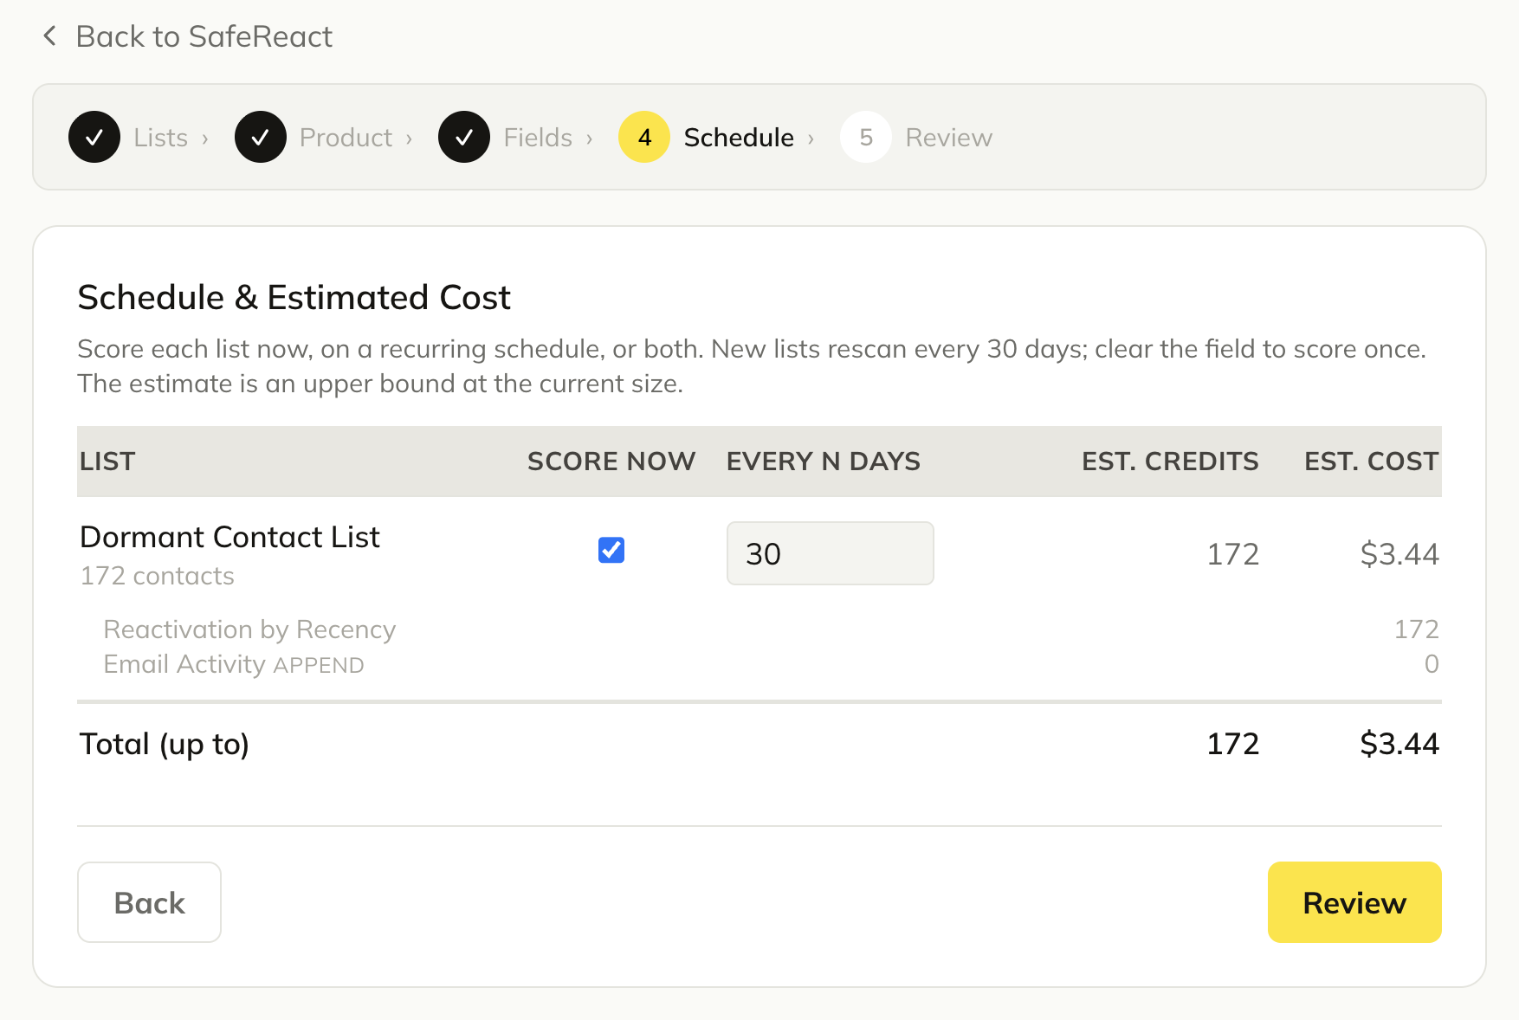Click the back arrow chevron icon
The image size is (1519, 1020).
[50, 36]
